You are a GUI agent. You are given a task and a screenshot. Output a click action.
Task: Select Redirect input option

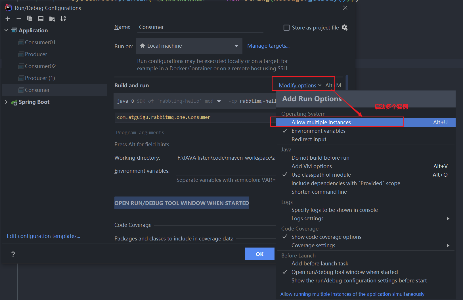[366, 139]
